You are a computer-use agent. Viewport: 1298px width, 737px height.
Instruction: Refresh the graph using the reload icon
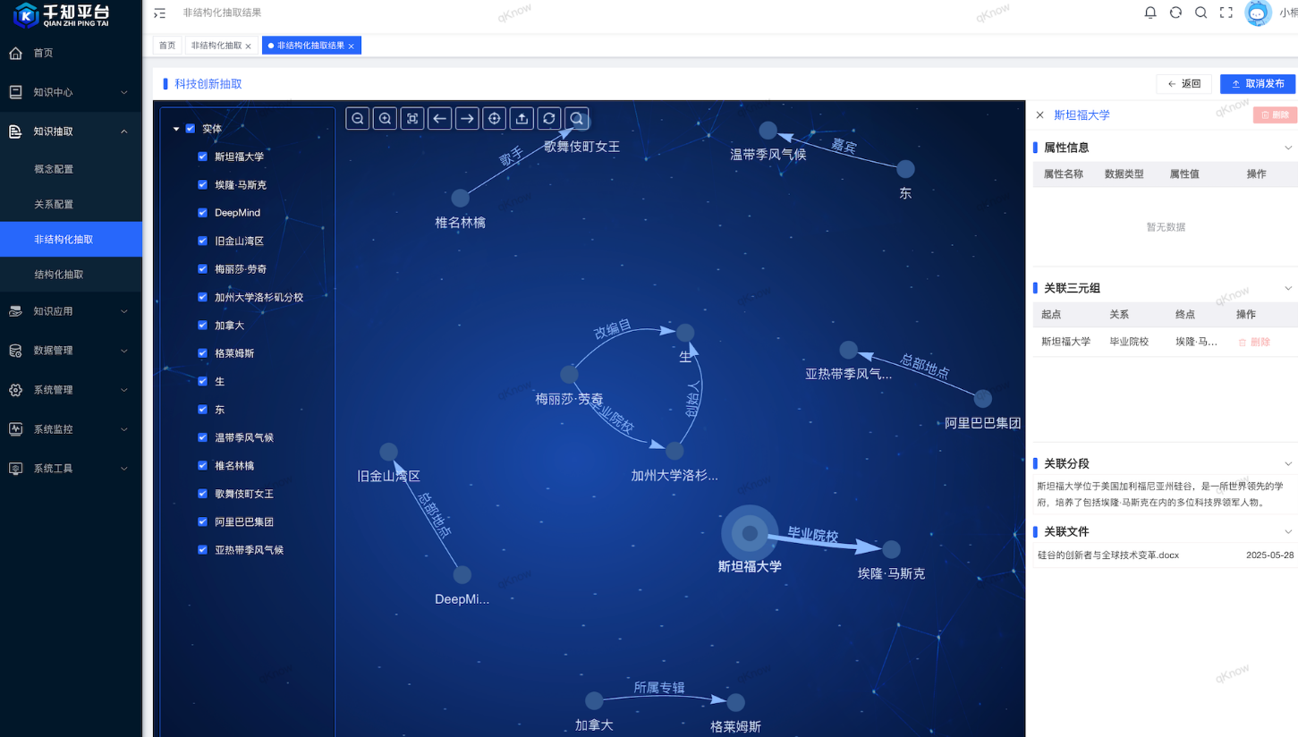[548, 117]
